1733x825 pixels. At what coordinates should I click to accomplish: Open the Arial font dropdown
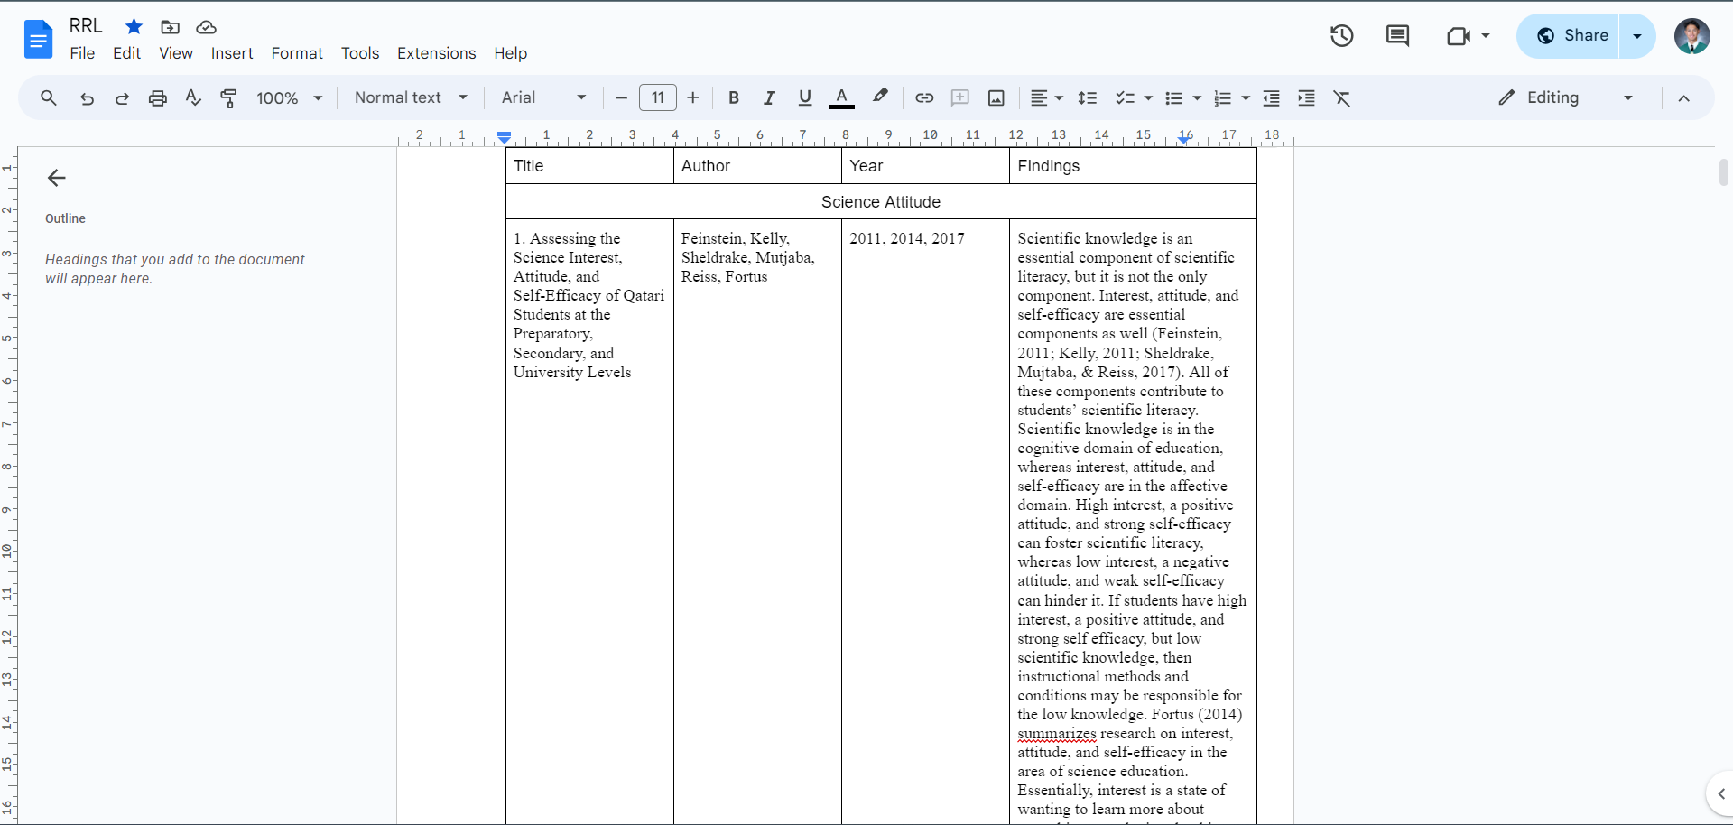[x=543, y=97]
